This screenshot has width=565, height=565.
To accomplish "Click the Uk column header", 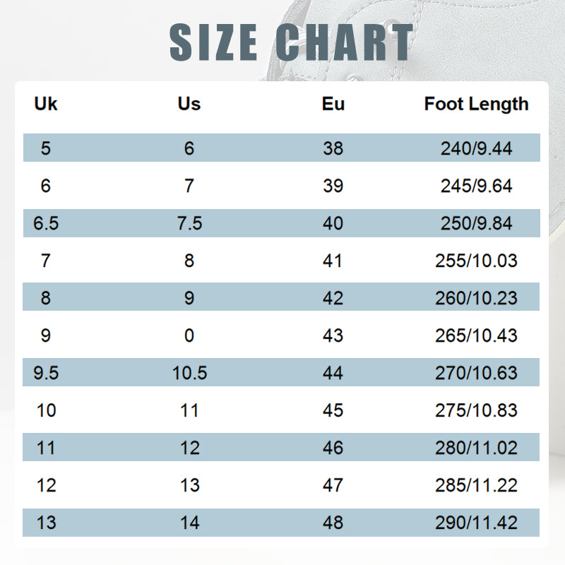I will tap(46, 104).
